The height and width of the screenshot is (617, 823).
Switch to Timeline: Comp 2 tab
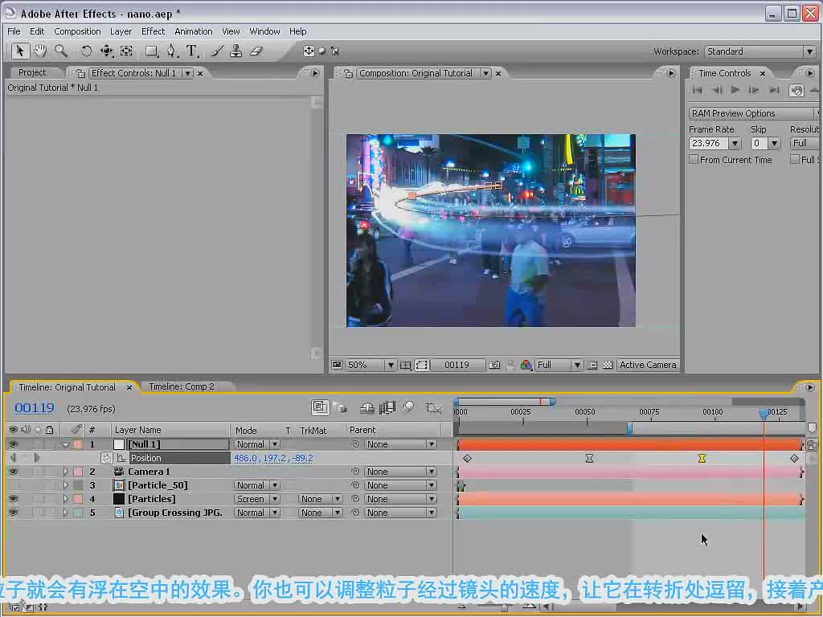[x=181, y=386]
